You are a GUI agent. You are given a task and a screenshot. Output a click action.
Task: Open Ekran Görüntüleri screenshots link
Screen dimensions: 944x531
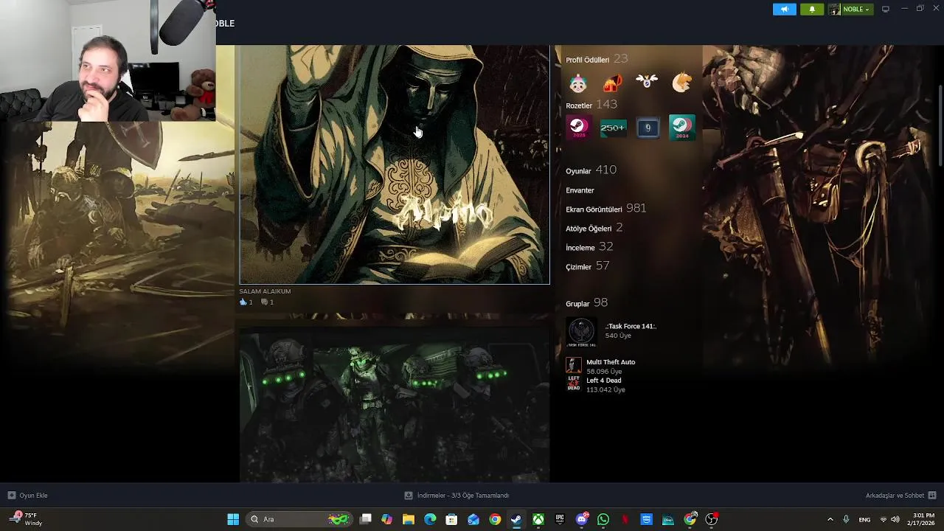(605, 209)
